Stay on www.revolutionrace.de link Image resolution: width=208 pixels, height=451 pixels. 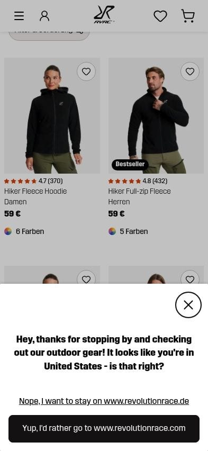pyautogui.click(x=104, y=401)
